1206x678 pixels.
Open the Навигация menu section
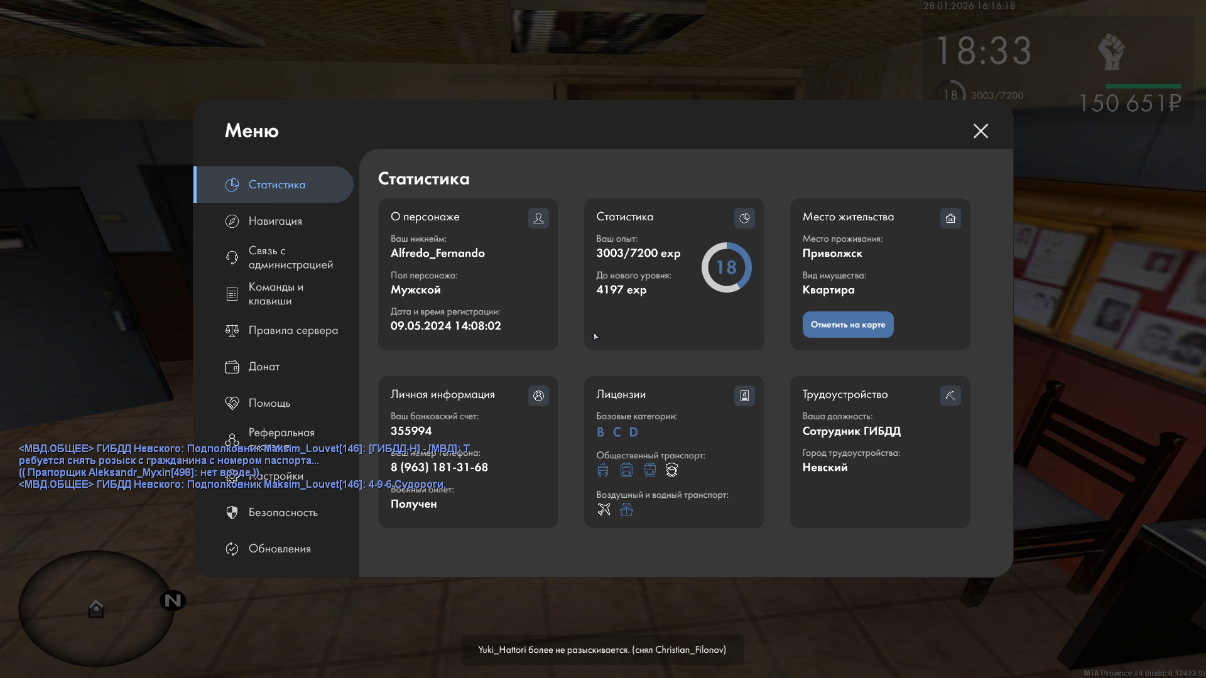275,221
